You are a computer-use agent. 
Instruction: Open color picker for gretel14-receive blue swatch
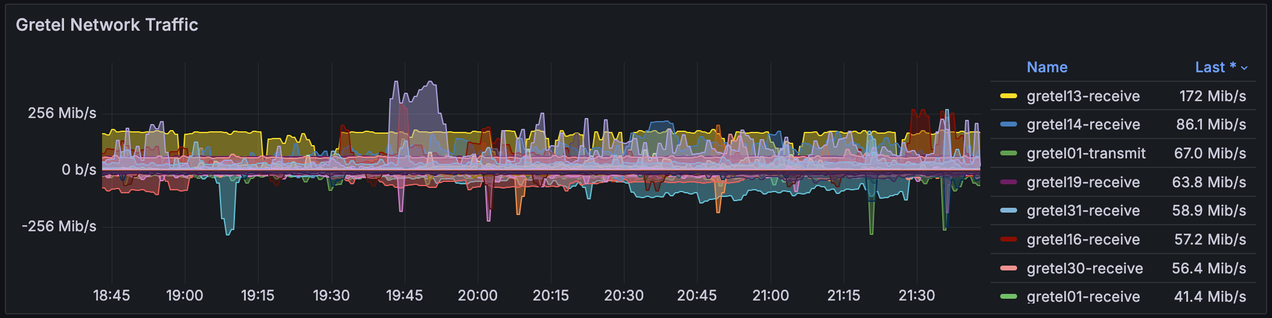pyautogui.click(x=1008, y=125)
